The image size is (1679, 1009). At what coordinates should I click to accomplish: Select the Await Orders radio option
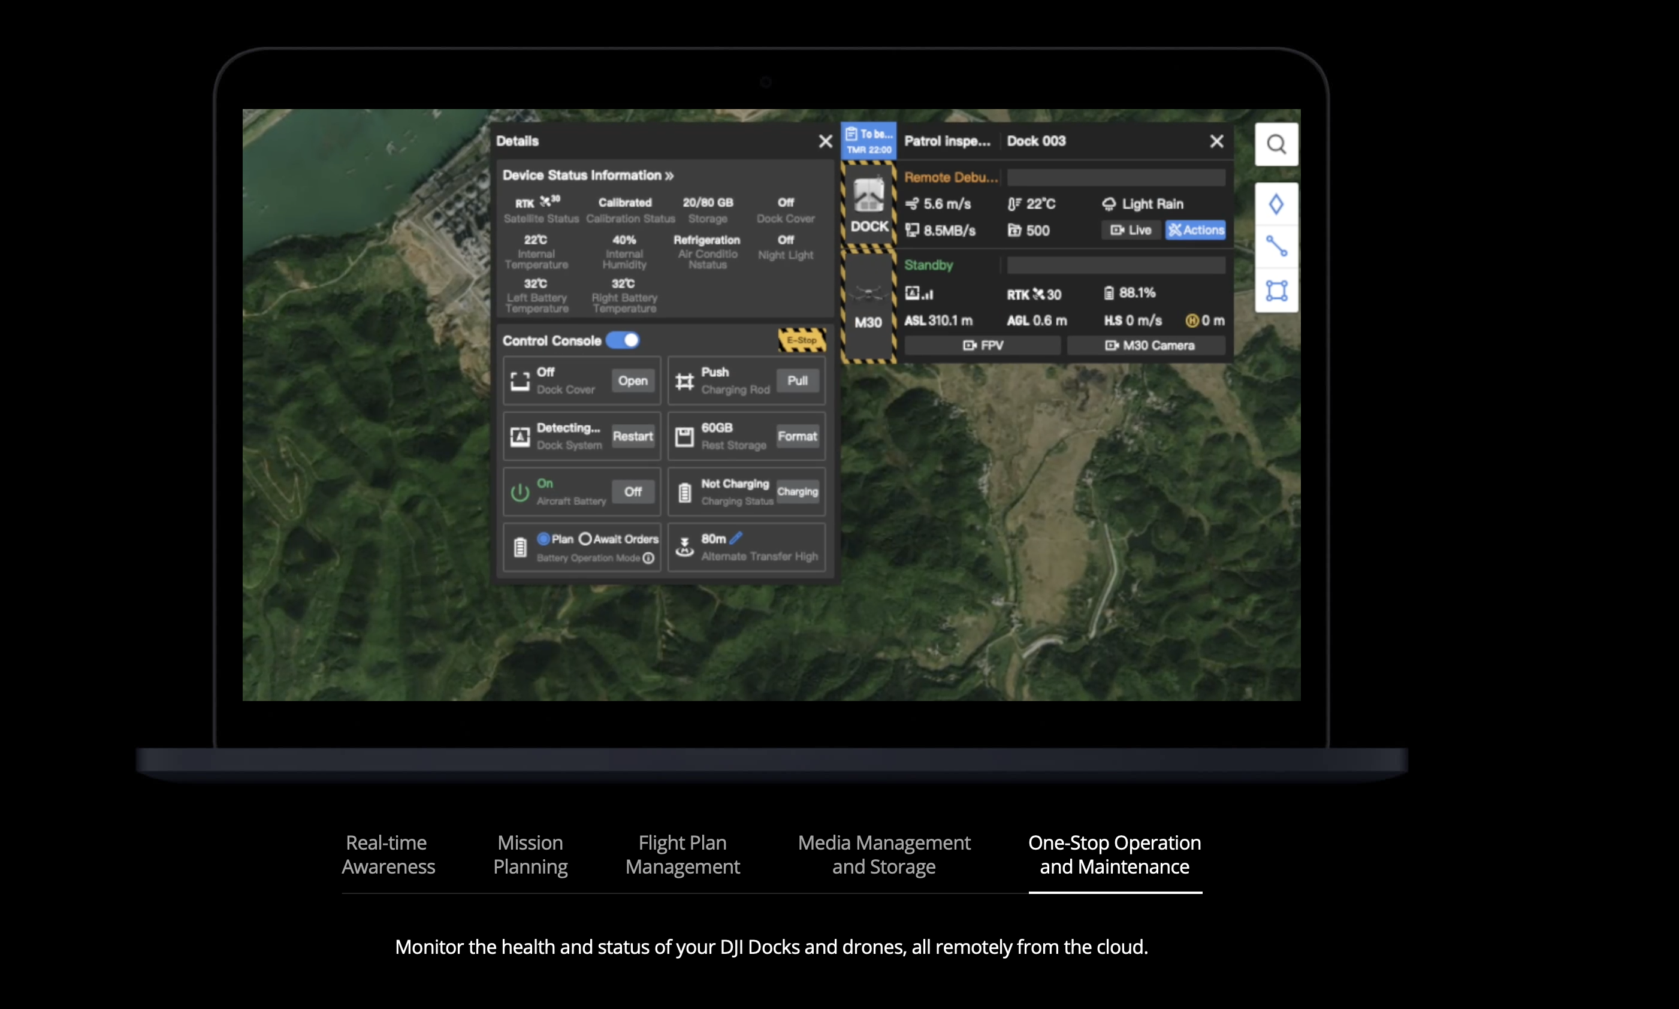point(585,539)
